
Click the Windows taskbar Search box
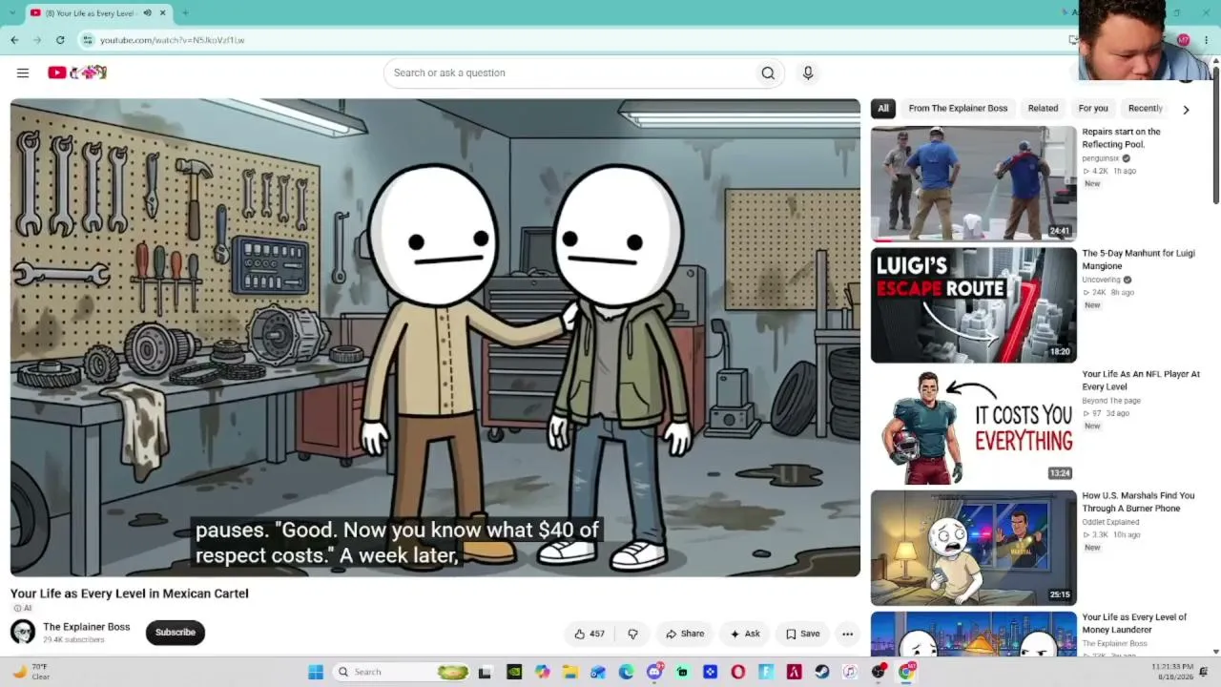pyautogui.click(x=403, y=672)
